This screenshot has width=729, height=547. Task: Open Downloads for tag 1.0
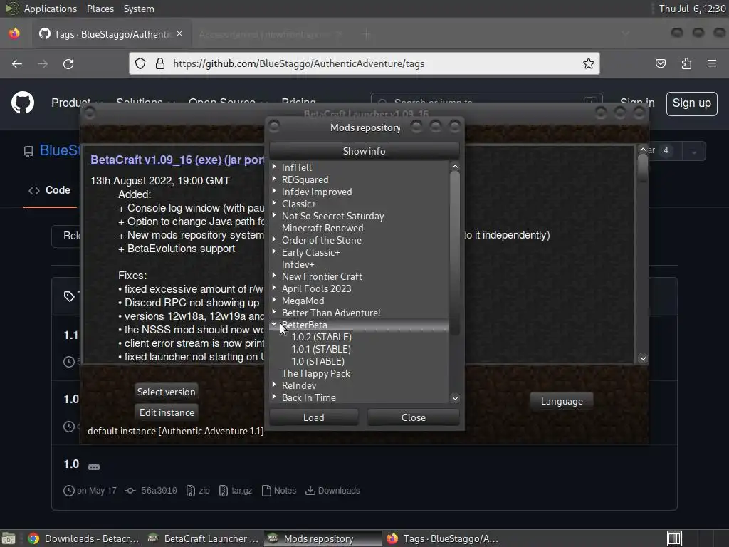click(x=333, y=491)
